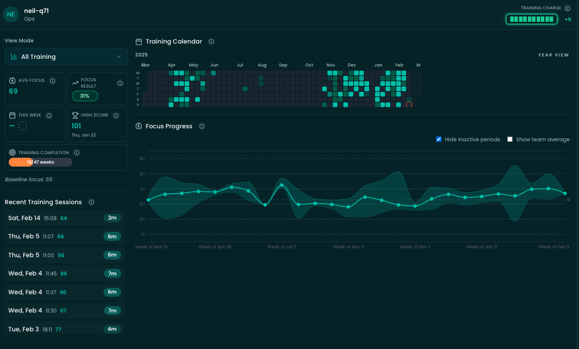Click the Year View calendar link
The width and height of the screenshot is (579, 349).
coord(553,55)
